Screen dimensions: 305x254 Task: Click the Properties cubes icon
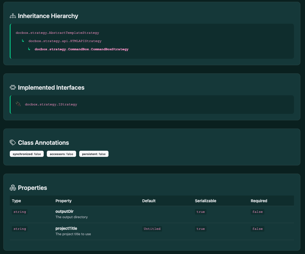13,188
